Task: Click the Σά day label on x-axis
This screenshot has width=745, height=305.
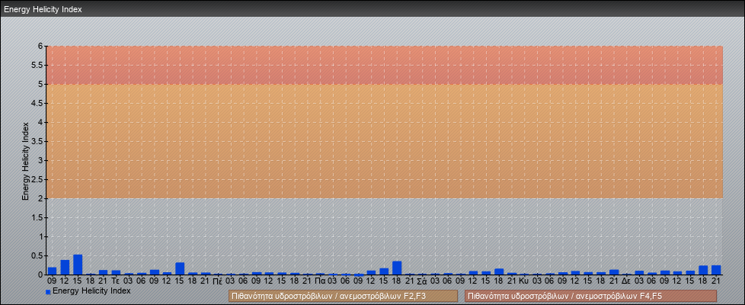Action: coord(422,281)
